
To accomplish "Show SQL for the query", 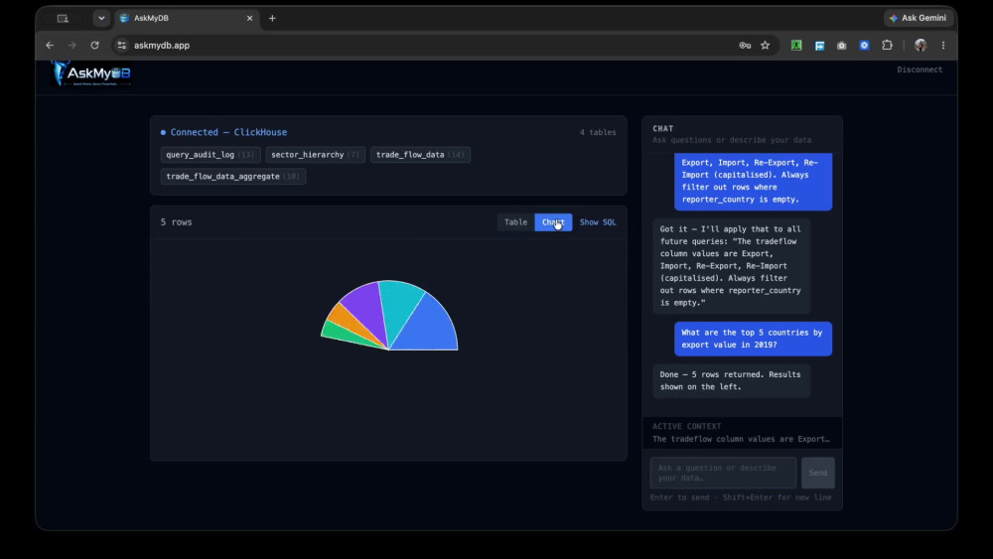I will point(598,222).
